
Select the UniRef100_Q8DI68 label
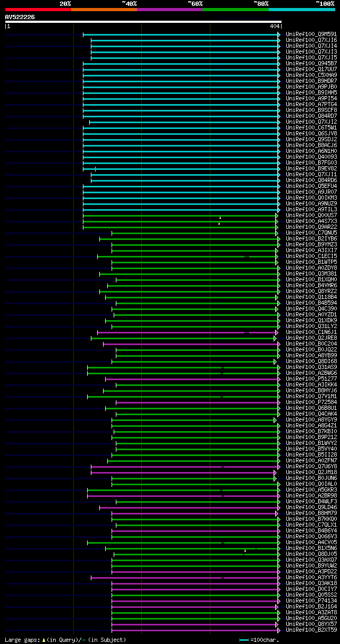tap(311, 362)
